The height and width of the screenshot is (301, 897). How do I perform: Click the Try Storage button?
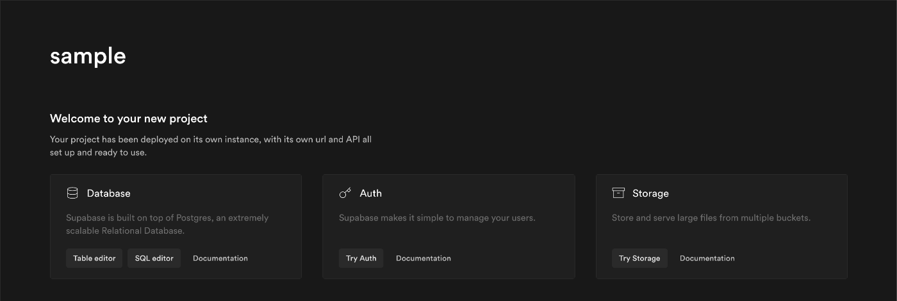click(639, 258)
